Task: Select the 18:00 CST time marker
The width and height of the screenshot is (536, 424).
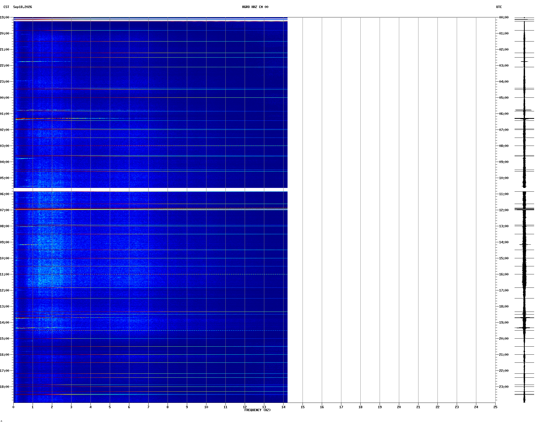Action: 5,387
